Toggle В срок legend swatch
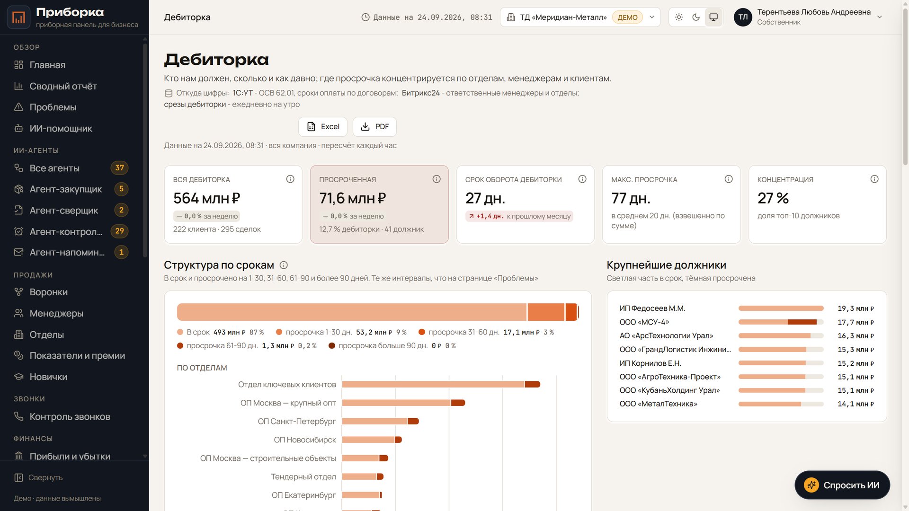This screenshot has height=511, width=909. click(x=180, y=332)
